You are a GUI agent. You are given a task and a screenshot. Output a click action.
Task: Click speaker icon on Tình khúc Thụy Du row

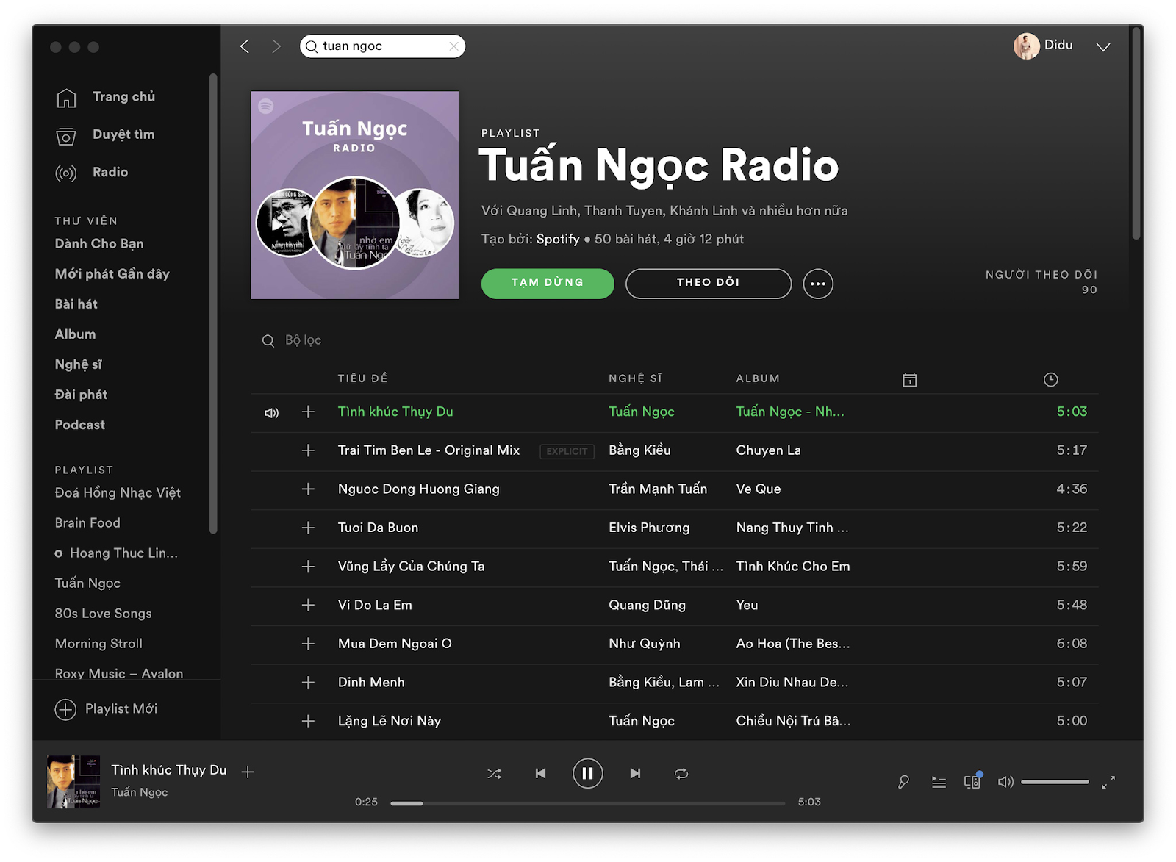[x=271, y=413]
